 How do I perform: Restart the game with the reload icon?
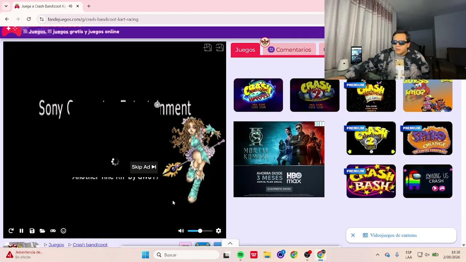pos(11,231)
